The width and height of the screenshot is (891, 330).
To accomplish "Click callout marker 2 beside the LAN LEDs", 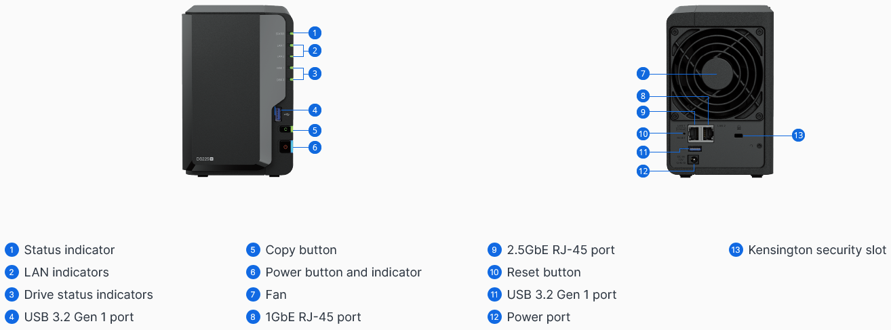I will coord(315,50).
